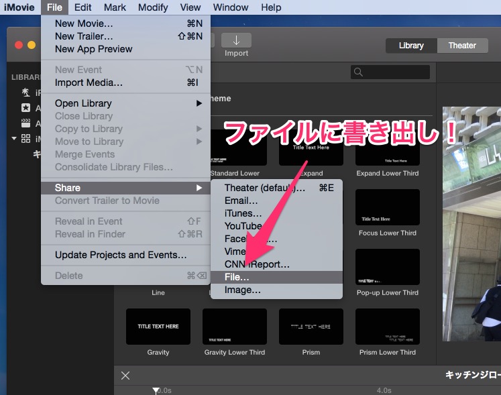Select Import Media… from File menu

pyautogui.click(x=125, y=82)
